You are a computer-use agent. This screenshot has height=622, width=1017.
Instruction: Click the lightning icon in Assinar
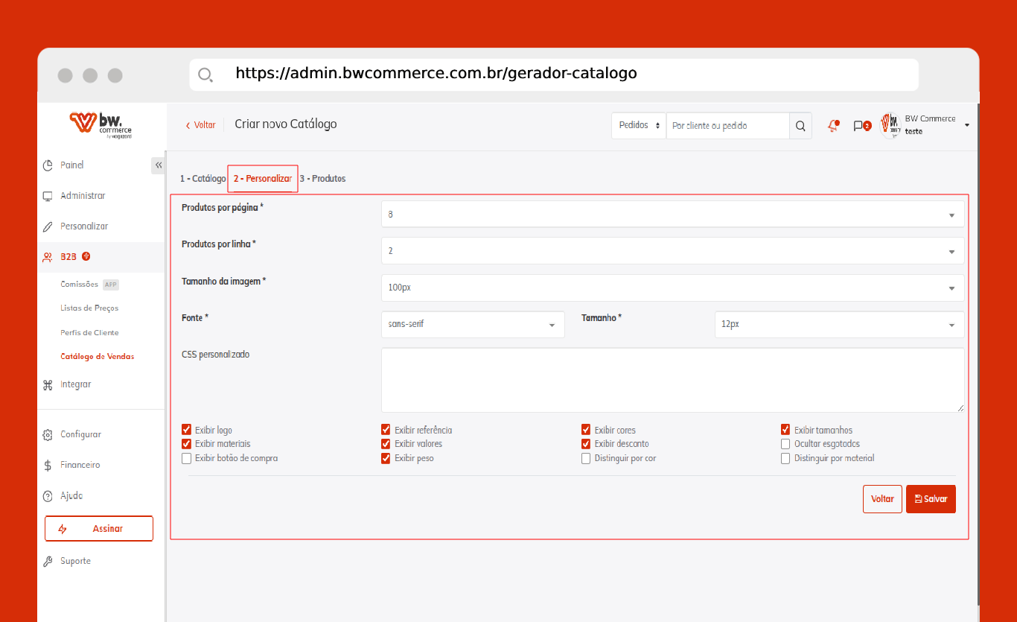[63, 529]
